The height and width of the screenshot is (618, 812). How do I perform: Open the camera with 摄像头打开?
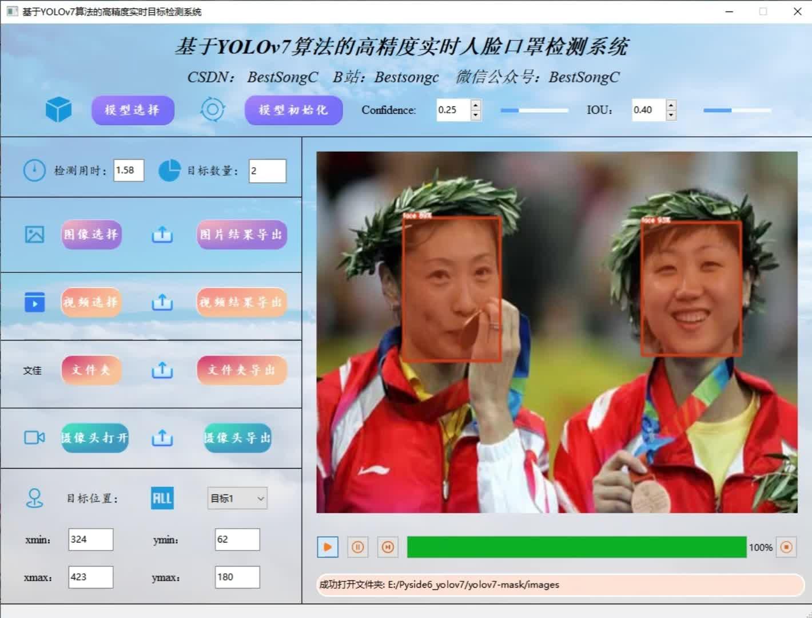click(94, 438)
